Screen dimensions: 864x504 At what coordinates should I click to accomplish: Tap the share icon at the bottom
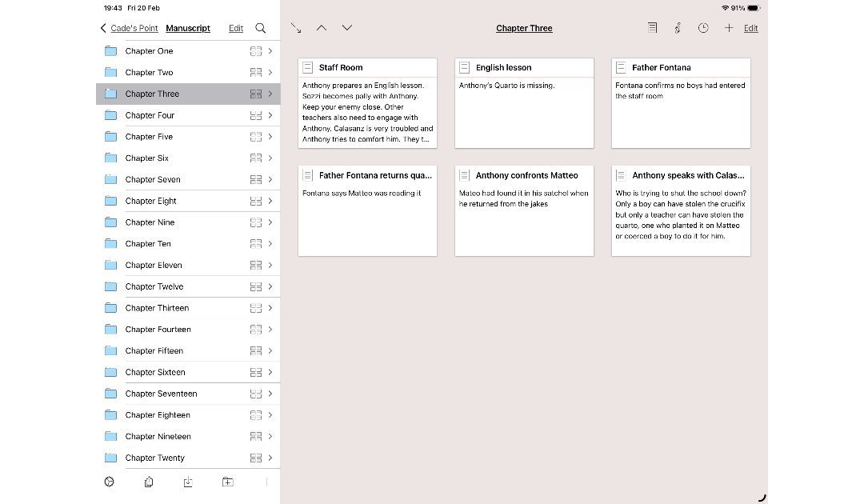point(149,482)
